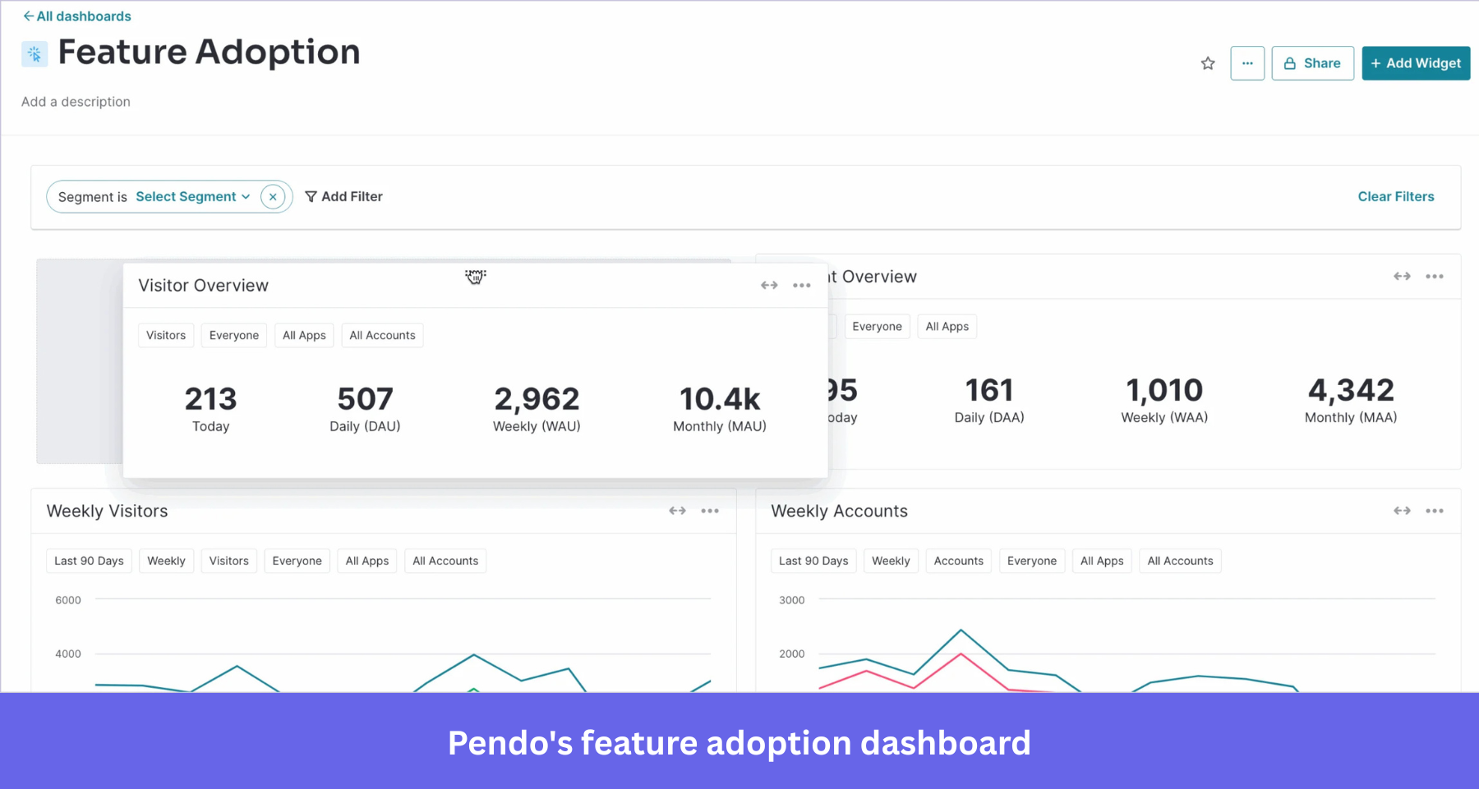The height and width of the screenshot is (789, 1479).
Task: Click the Visitor Overview widget title
Action: click(x=203, y=286)
